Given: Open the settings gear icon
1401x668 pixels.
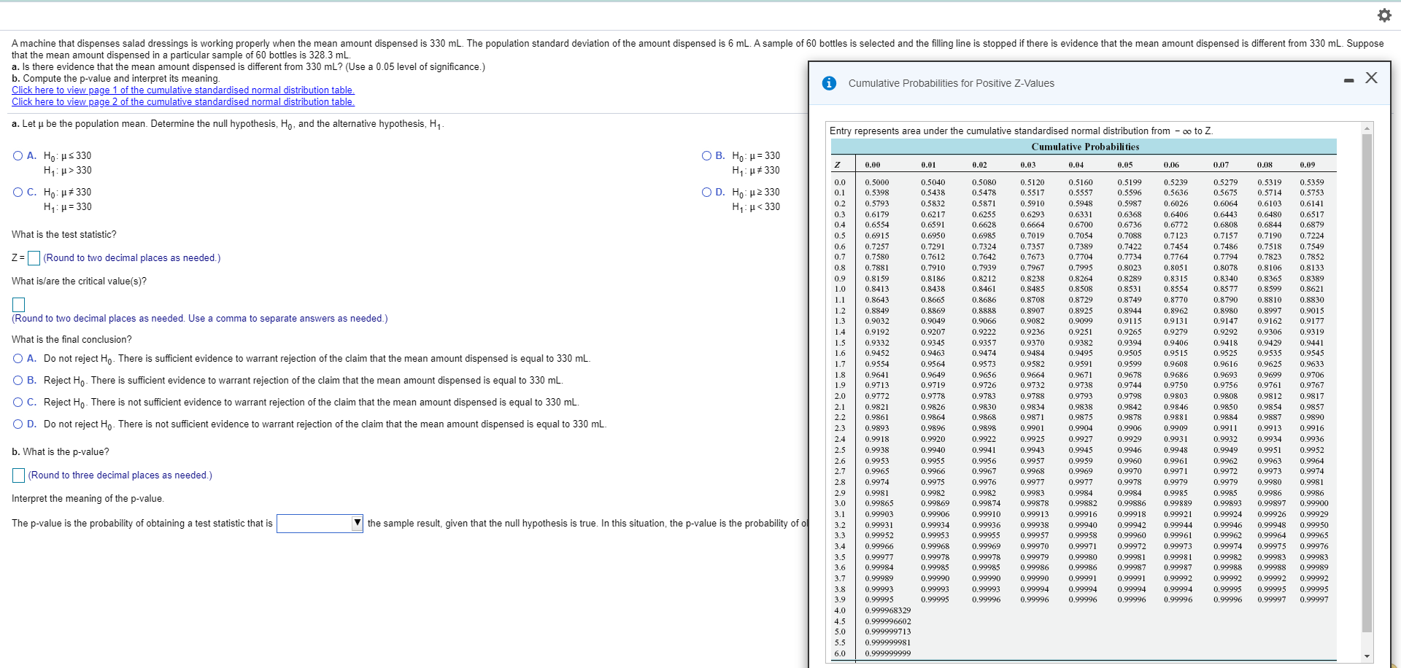Looking at the screenshot, I should coord(1384,15).
